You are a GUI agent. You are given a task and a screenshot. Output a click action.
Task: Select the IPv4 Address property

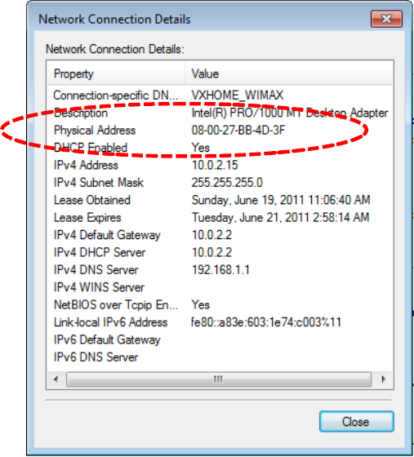pos(86,165)
